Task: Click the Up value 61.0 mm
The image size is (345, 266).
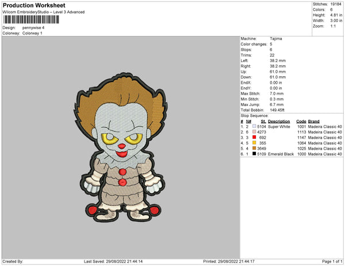Action: [x=278, y=72]
